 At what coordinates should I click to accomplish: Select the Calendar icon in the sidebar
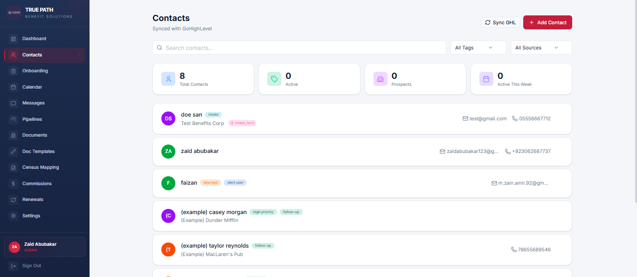[14, 87]
